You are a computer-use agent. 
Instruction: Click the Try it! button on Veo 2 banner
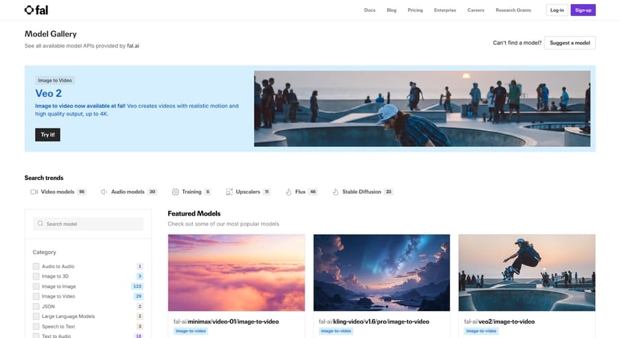(48, 135)
